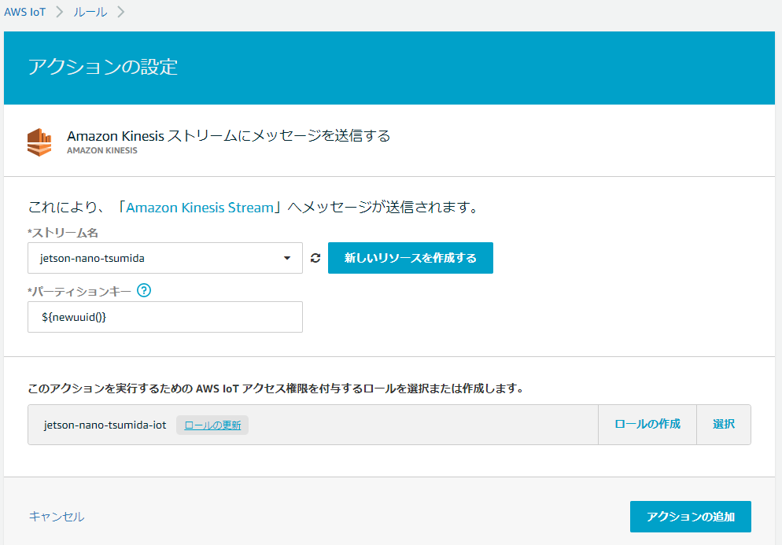Click the refresh stream list icon
This screenshot has width=782, height=545.
[315, 258]
